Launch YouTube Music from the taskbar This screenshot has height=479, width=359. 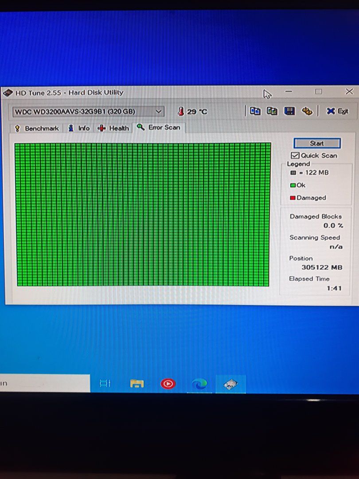point(168,384)
